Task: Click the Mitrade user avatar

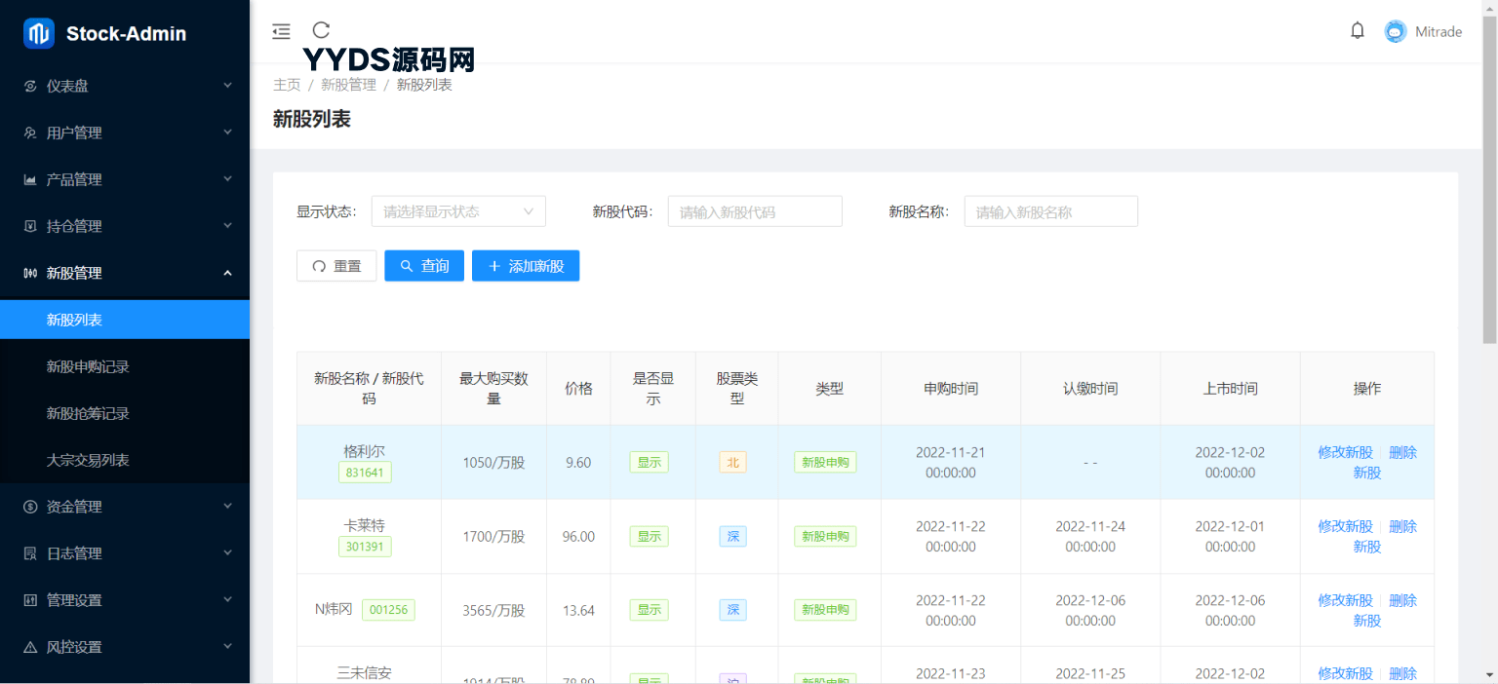Action: pos(1396,31)
